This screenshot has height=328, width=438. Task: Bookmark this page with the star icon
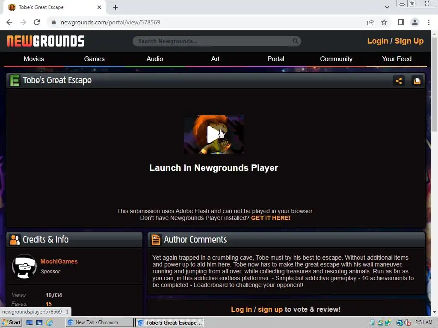coord(384,22)
